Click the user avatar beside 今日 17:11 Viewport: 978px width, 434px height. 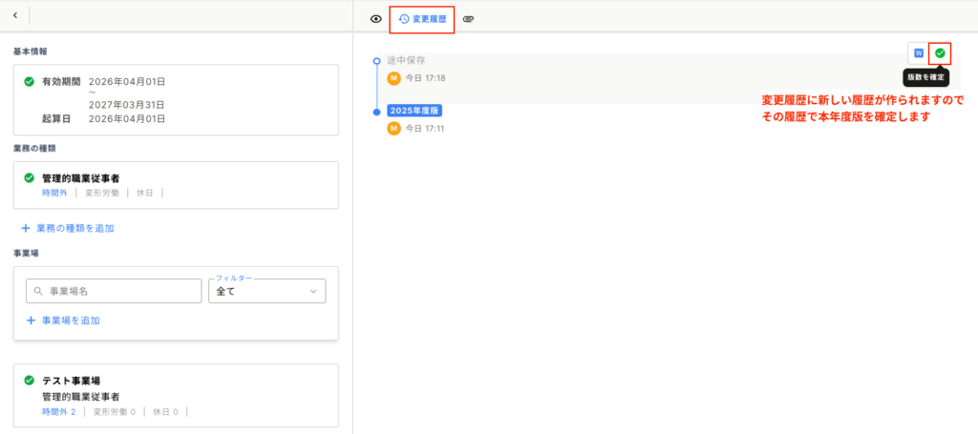pos(393,128)
